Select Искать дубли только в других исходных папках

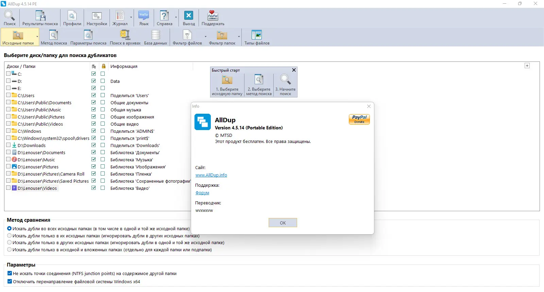(10, 242)
